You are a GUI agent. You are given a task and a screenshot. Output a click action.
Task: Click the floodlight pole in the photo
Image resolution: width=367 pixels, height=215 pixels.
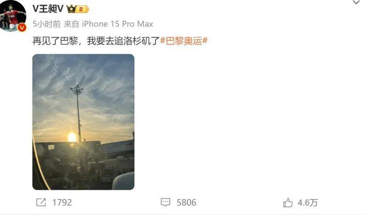click(78, 113)
